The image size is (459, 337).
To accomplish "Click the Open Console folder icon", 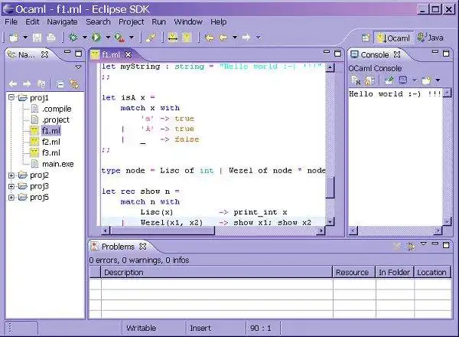I will (427, 80).
